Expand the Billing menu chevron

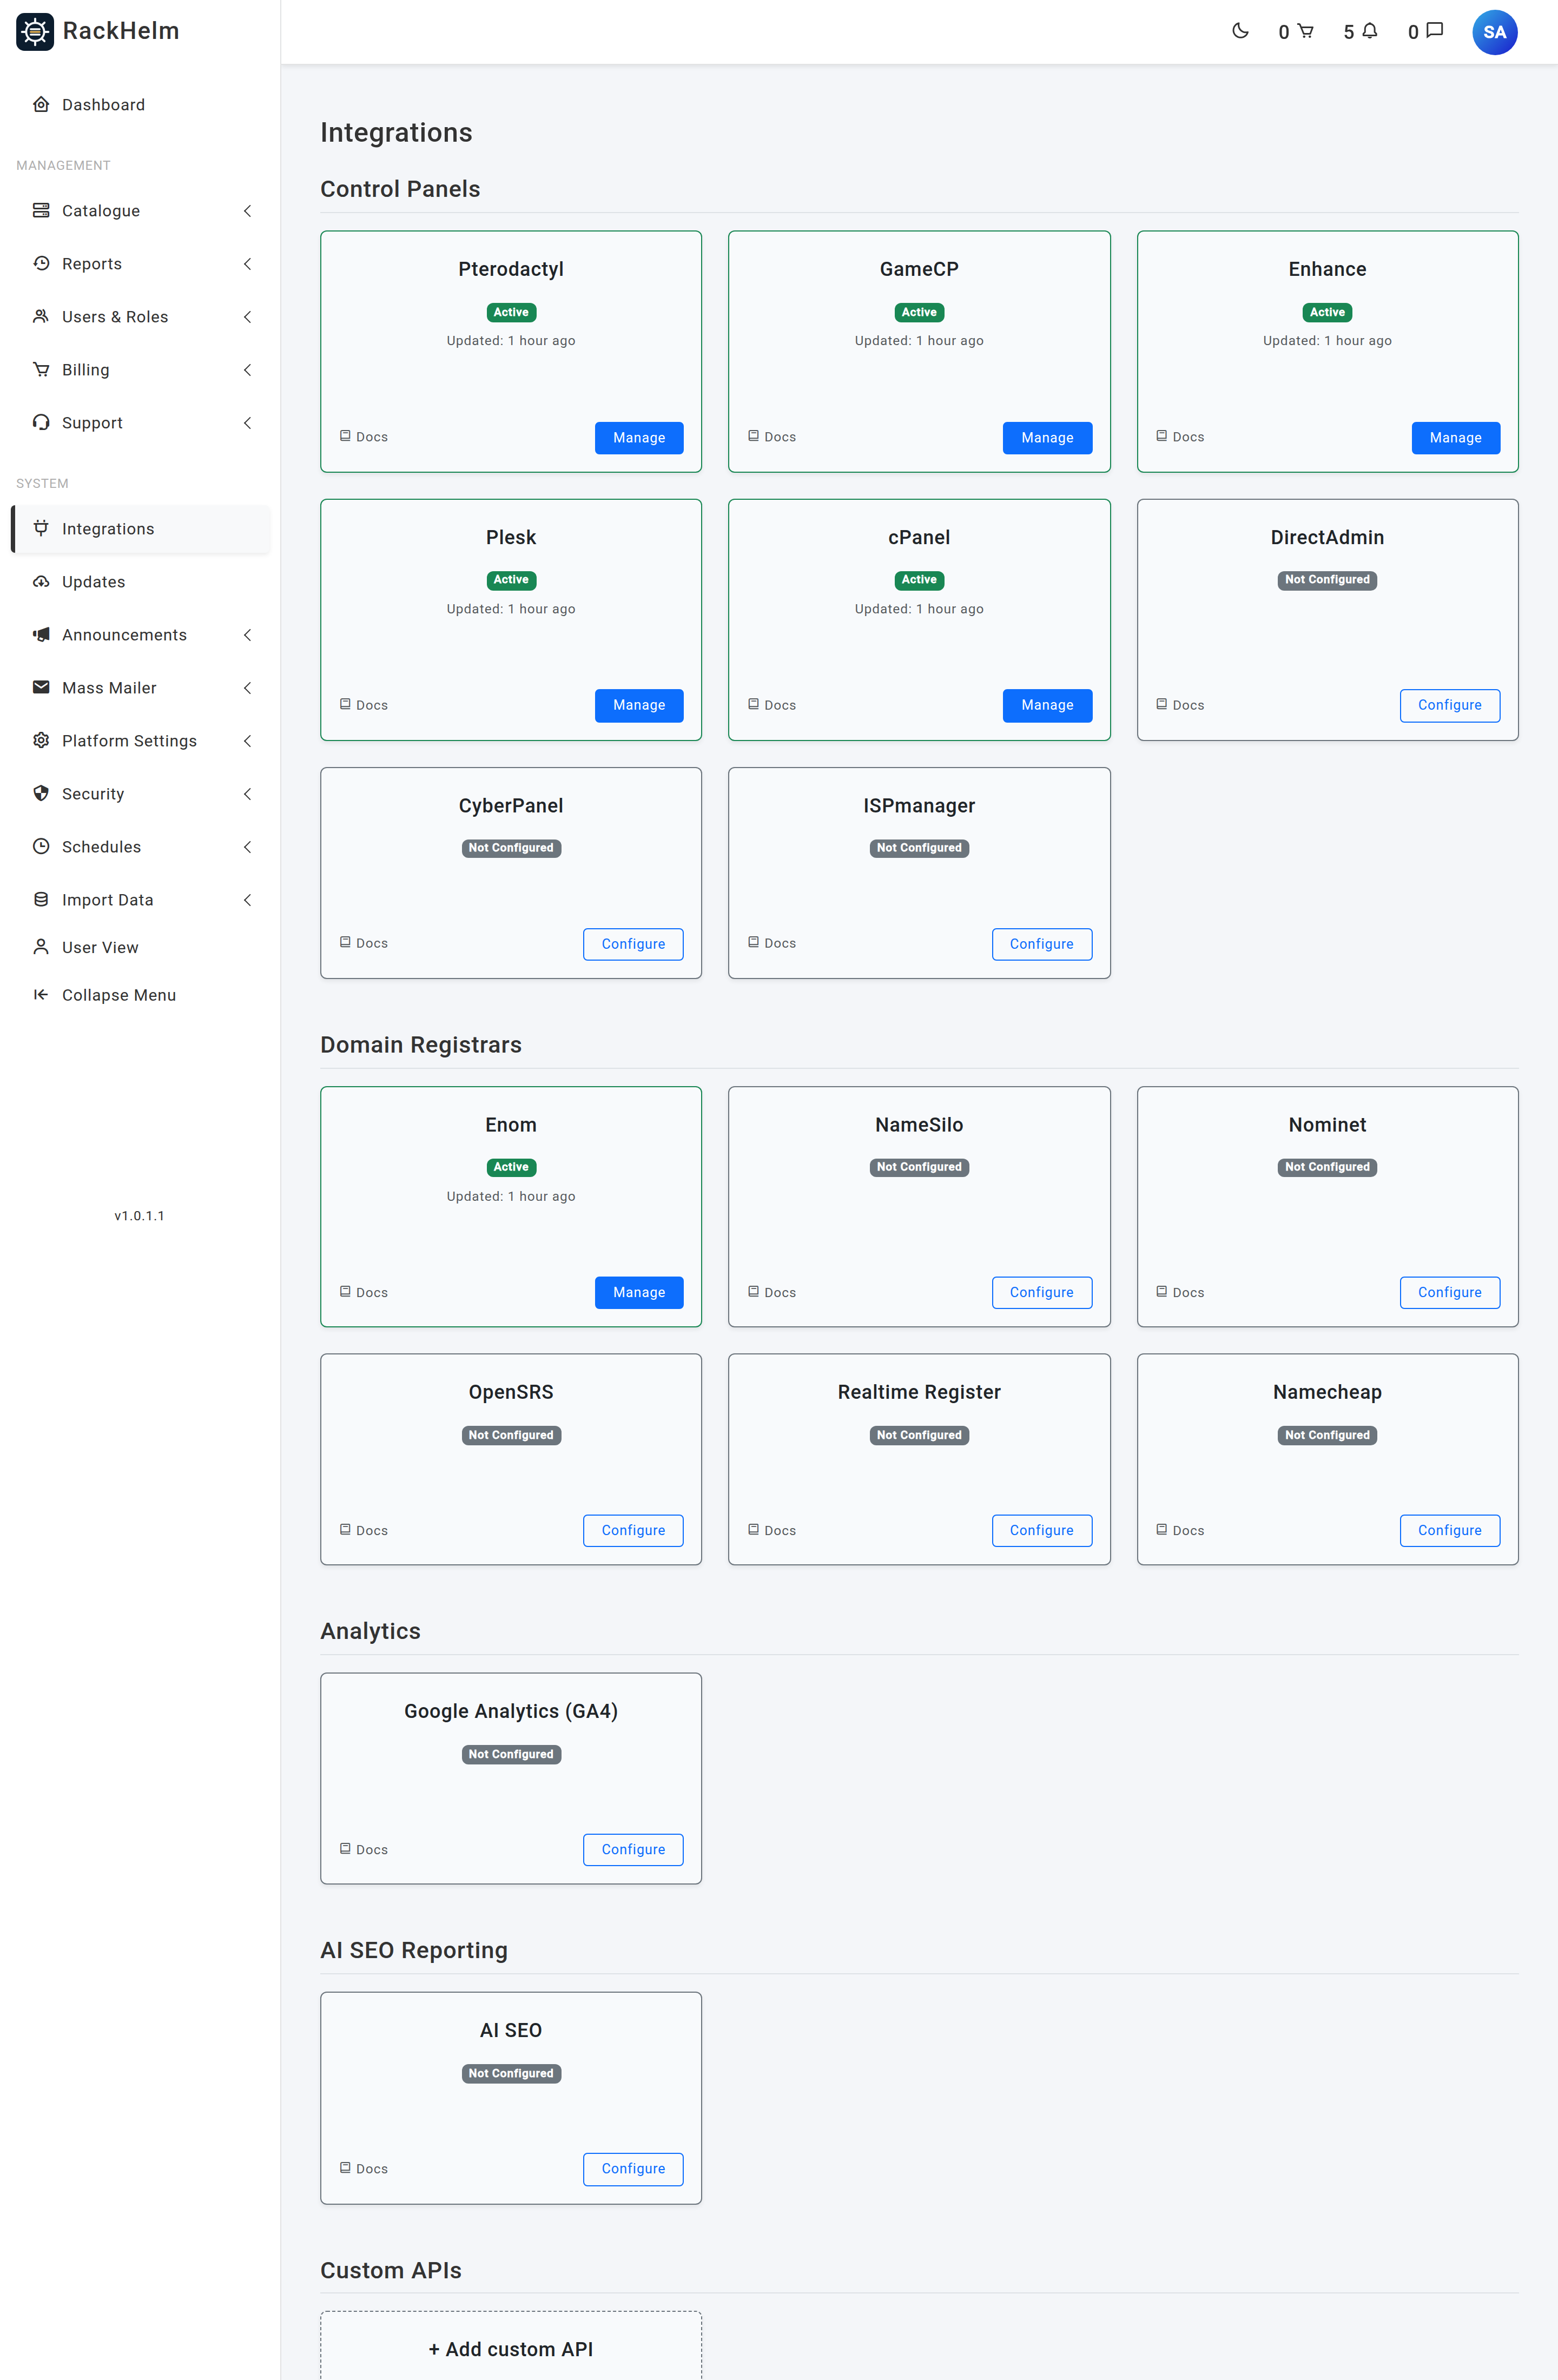pos(247,370)
